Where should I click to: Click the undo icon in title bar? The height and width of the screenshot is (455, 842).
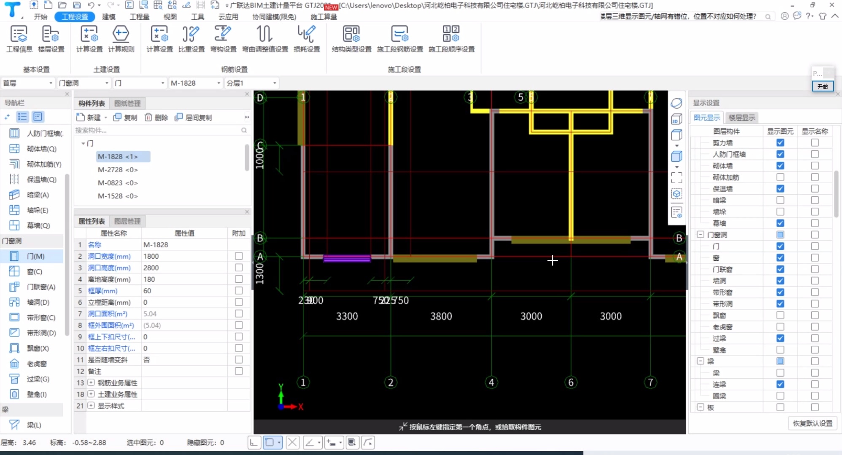(91, 5)
